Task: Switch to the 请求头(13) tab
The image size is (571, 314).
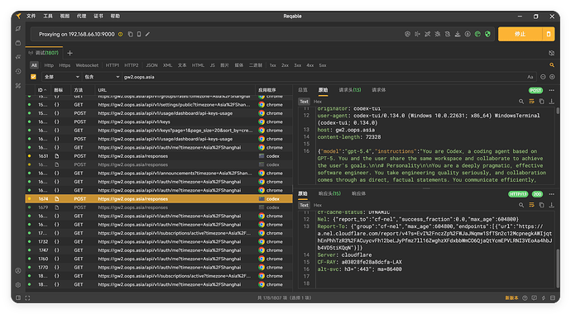Action: click(x=350, y=90)
